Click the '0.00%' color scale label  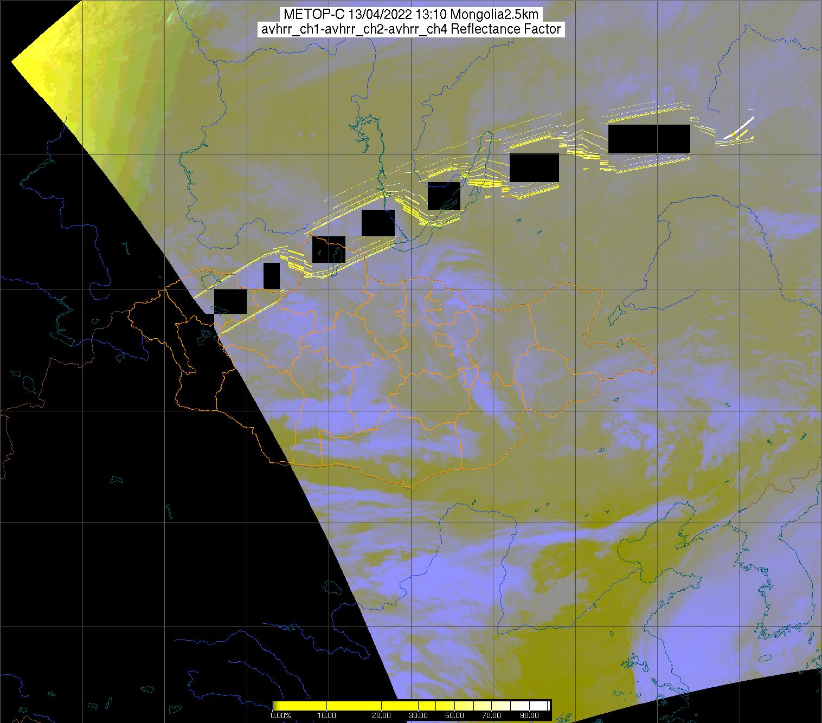click(x=281, y=716)
